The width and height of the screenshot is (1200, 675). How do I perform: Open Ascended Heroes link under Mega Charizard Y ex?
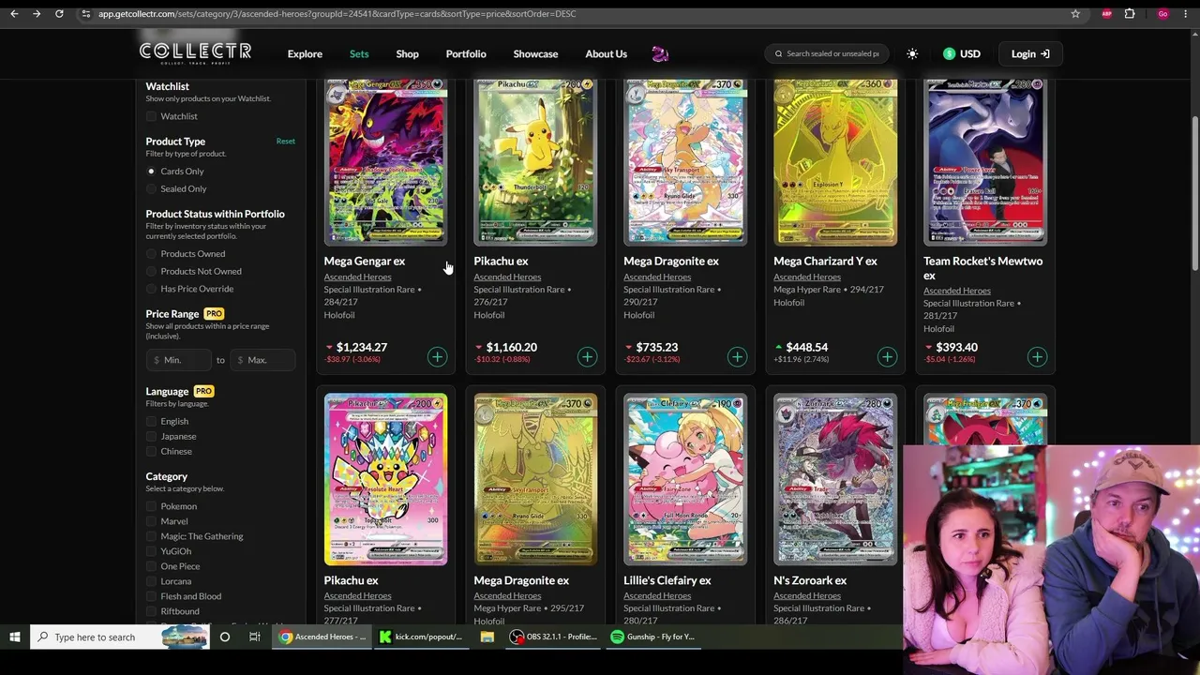(x=807, y=277)
